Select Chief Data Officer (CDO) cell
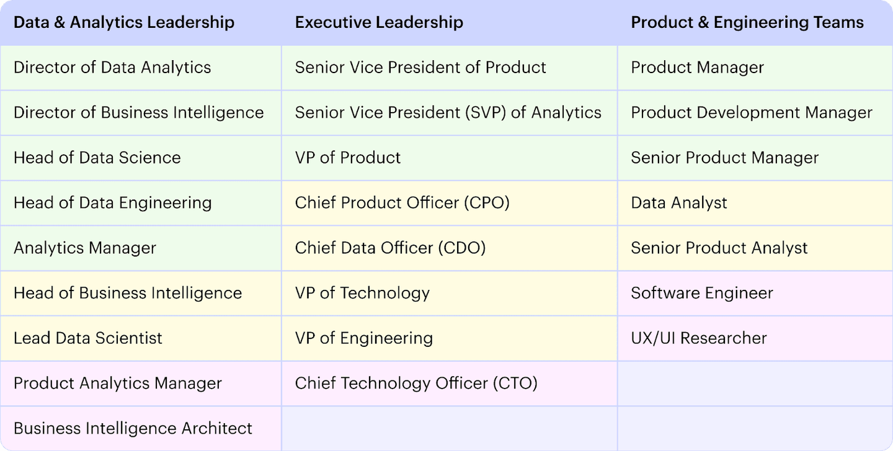The height and width of the screenshot is (451, 893). (x=390, y=248)
